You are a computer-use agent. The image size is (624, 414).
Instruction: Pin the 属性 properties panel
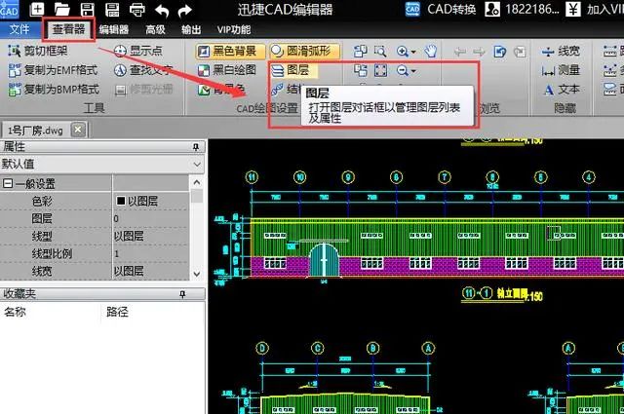(195, 147)
